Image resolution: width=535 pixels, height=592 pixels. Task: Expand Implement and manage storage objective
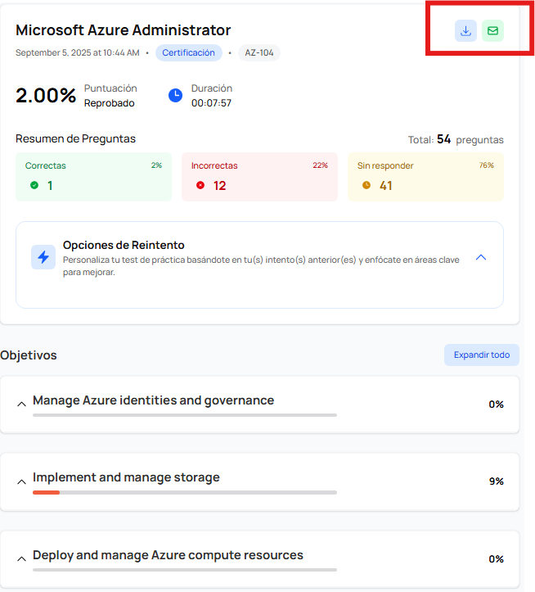pyautogui.click(x=21, y=481)
